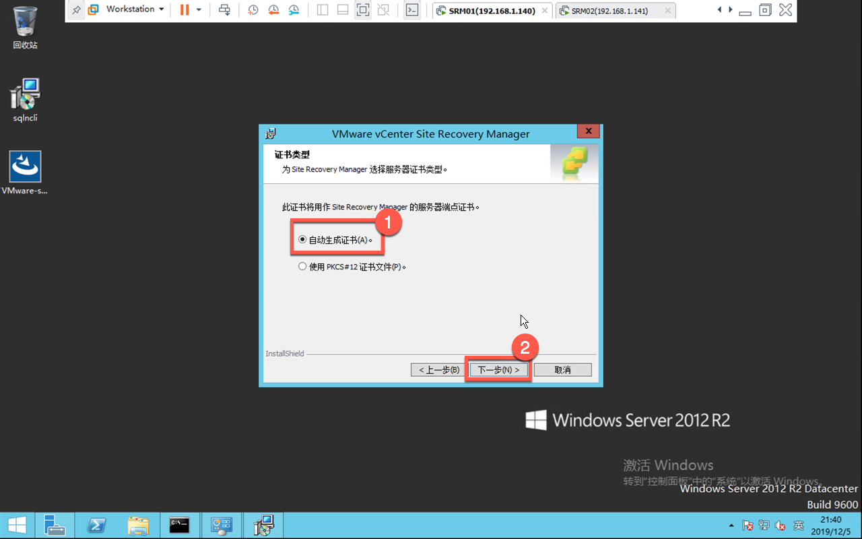862x539 pixels.
Task: Expand the power options dropdown arrow
Action: tap(199, 10)
